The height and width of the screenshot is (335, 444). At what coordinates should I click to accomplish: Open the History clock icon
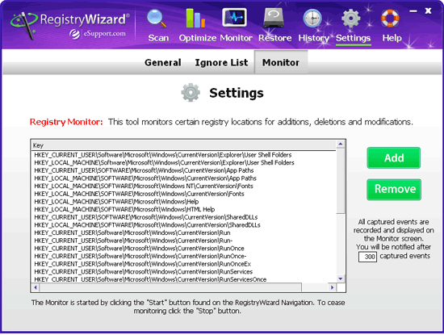point(312,19)
